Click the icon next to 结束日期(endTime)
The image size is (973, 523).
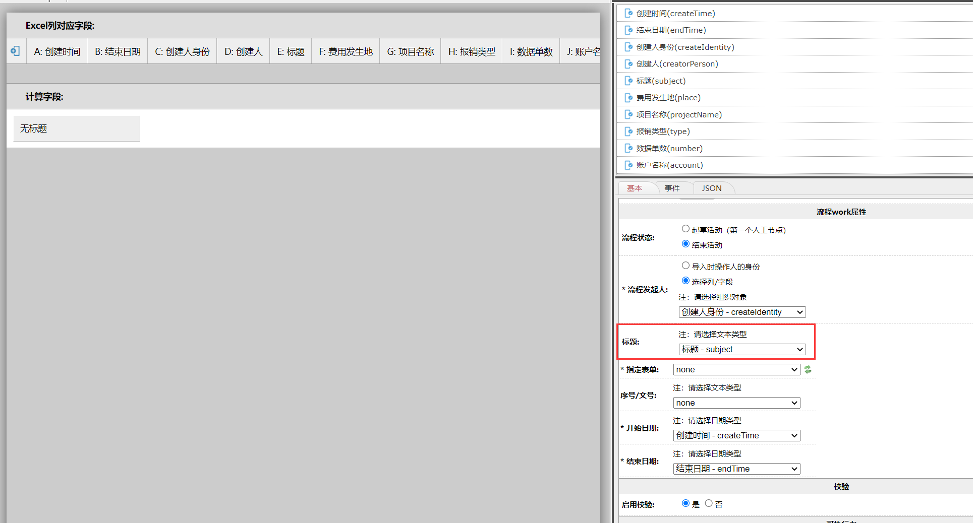pyautogui.click(x=628, y=30)
